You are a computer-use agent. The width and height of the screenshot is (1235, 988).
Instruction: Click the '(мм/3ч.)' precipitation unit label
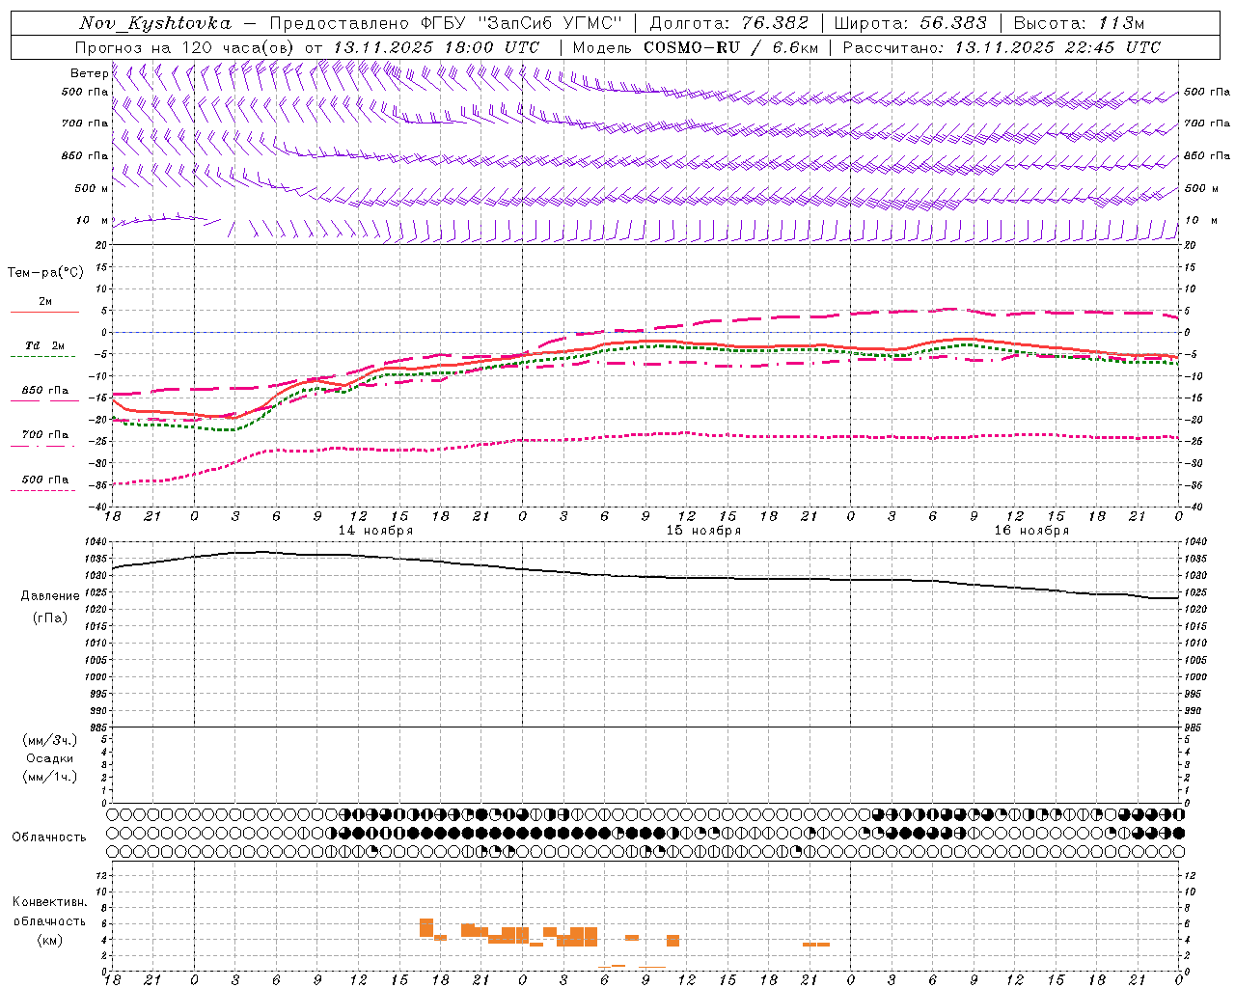[50, 740]
